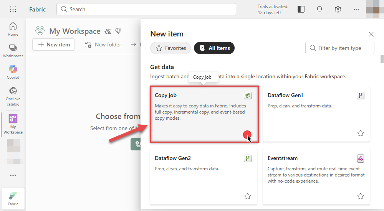Click the diamond capacity icon after My Workspace

pos(118,31)
